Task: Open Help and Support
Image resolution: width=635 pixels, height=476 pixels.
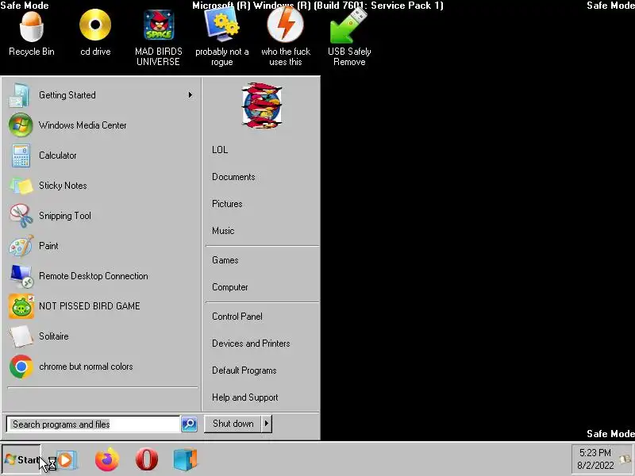Action: point(245,398)
